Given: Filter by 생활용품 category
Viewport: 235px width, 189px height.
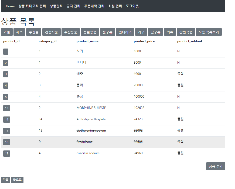Looking at the screenshot, I should click(90, 32).
